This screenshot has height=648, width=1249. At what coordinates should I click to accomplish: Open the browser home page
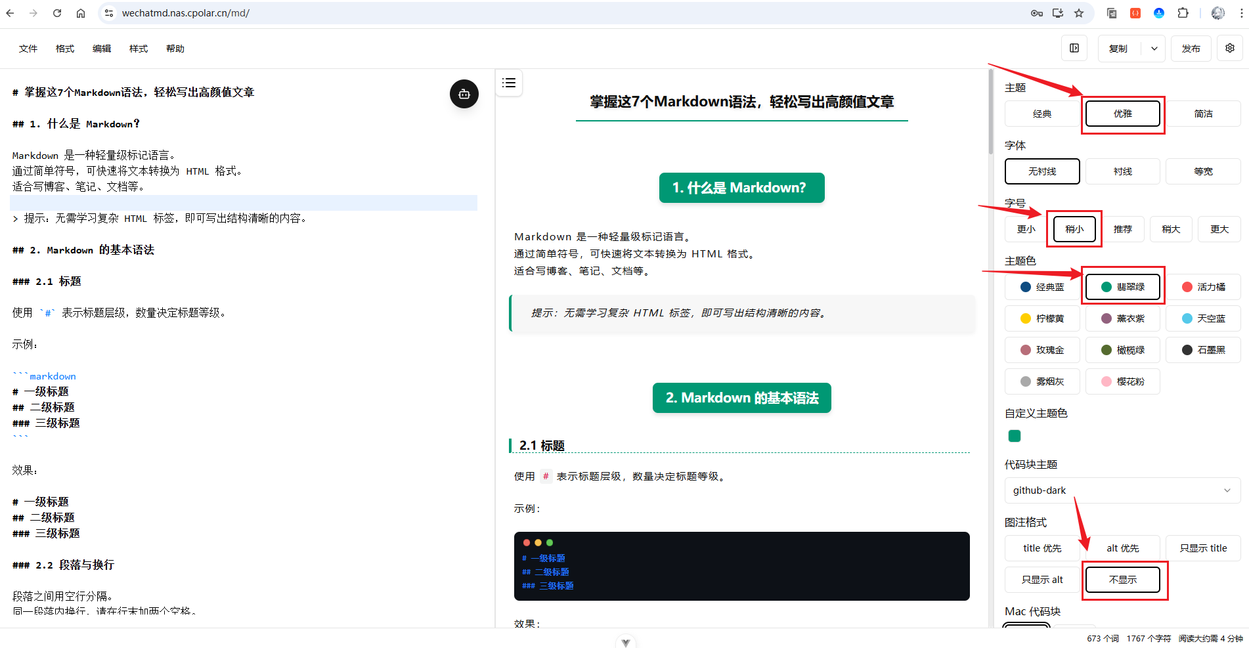click(x=81, y=13)
